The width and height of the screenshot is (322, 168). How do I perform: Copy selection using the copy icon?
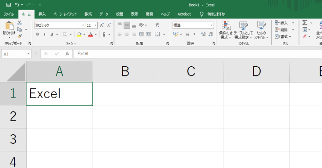(x=19, y=29)
